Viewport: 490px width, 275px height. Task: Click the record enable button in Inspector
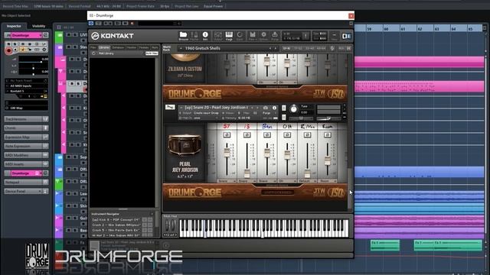[8, 50]
